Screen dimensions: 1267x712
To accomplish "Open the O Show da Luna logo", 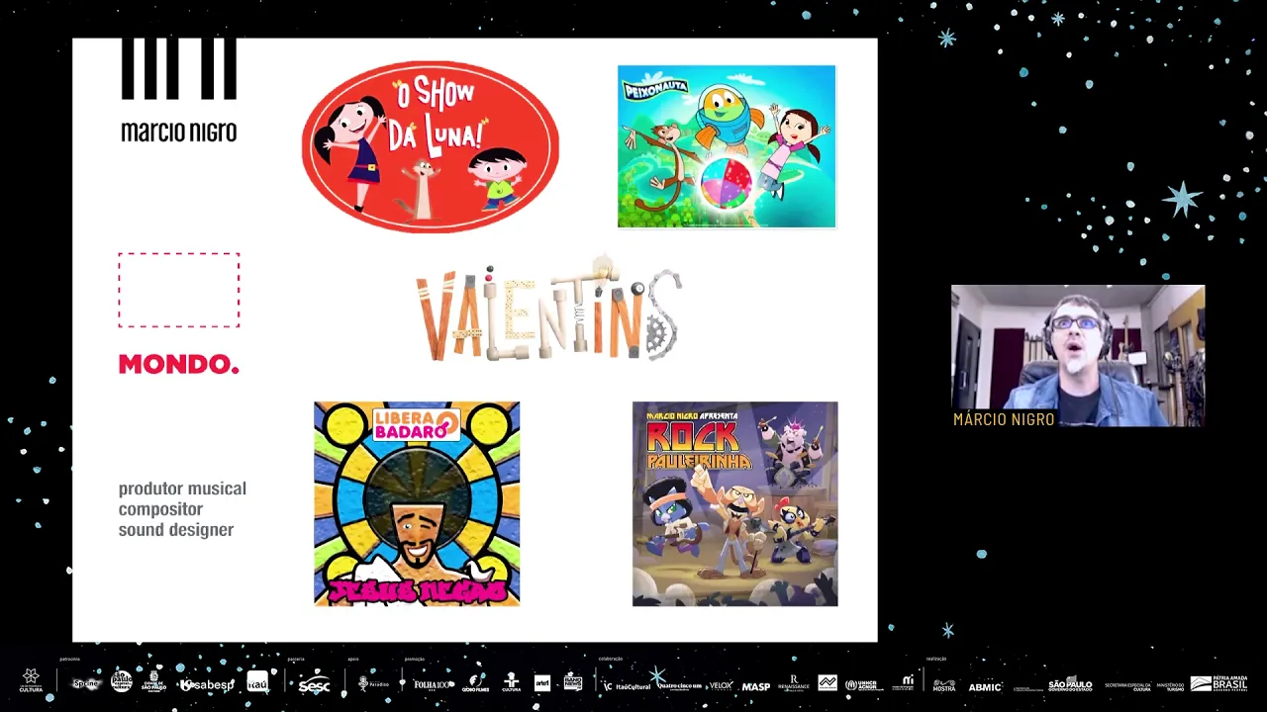I will pyautogui.click(x=431, y=146).
